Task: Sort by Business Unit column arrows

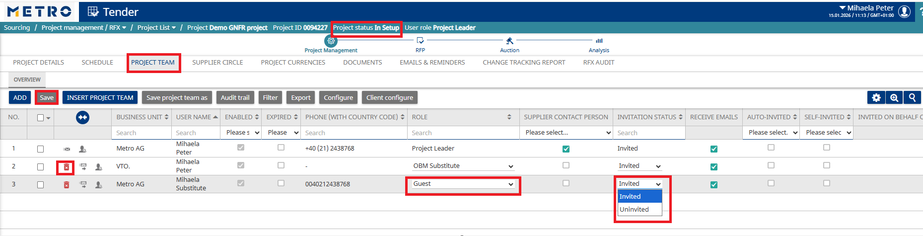Action: pyautogui.click(x=166, y=117)
